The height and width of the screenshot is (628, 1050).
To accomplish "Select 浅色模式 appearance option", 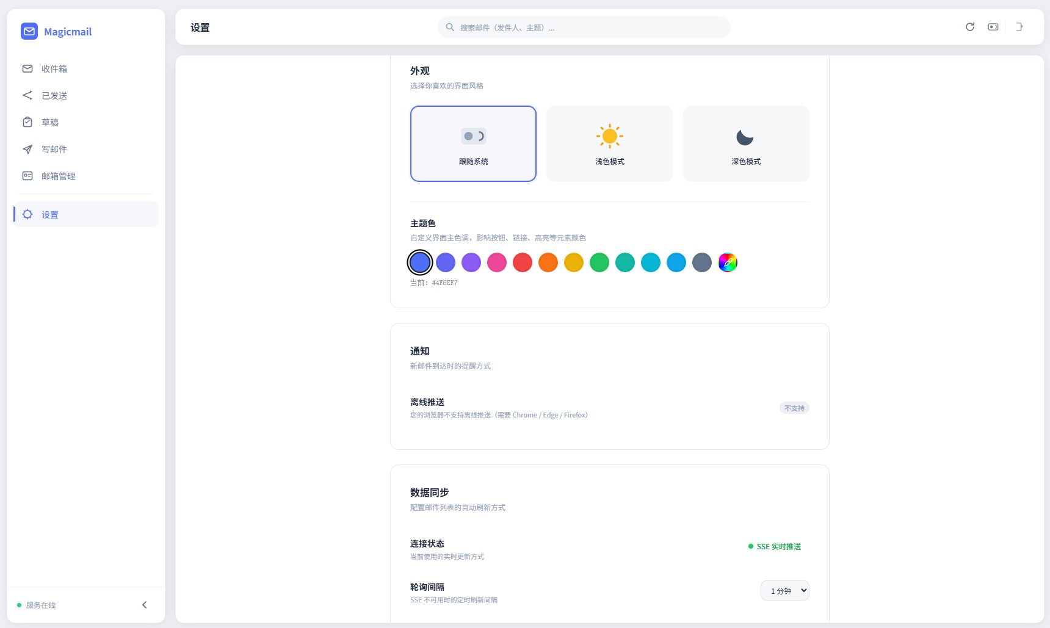I will 610,143.
